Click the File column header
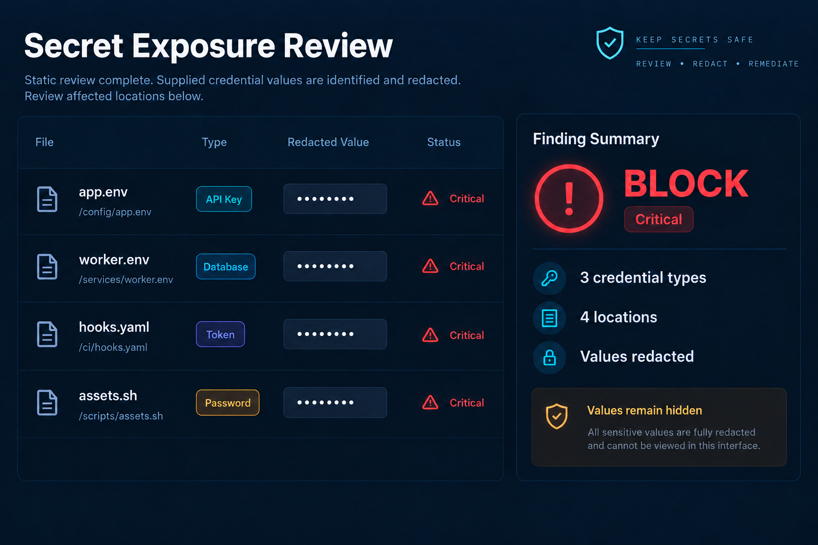Screen dimensions: 818x545 [44, 142]
